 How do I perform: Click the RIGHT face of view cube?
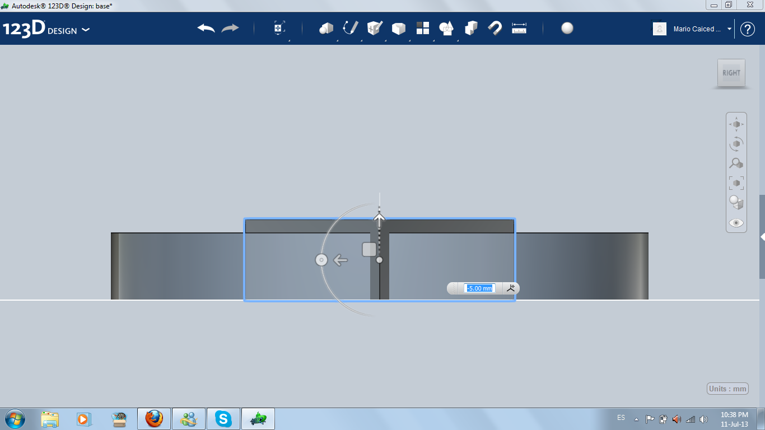[x=731, y=73]
